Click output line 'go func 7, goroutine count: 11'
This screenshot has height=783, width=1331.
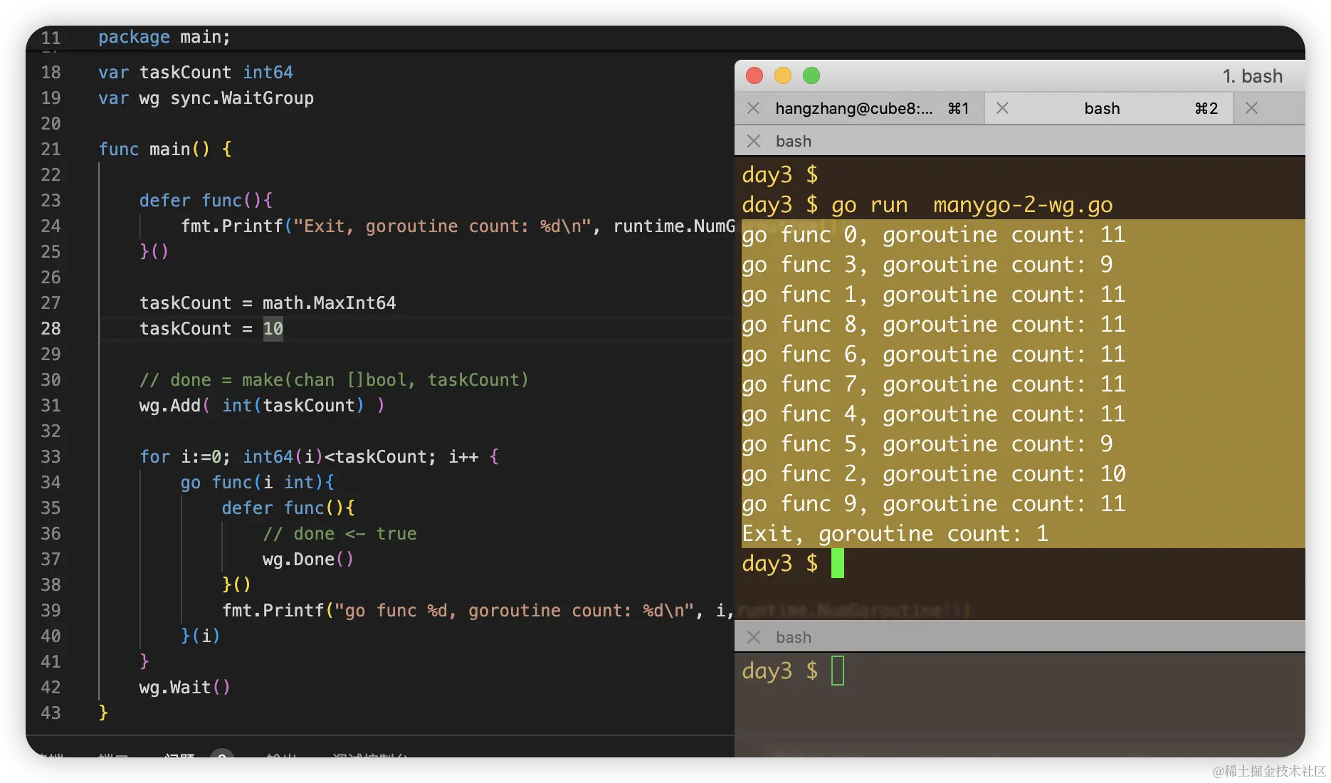coord(933,384)
